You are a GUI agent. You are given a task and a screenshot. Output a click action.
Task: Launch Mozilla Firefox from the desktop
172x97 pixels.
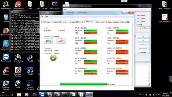5,32
